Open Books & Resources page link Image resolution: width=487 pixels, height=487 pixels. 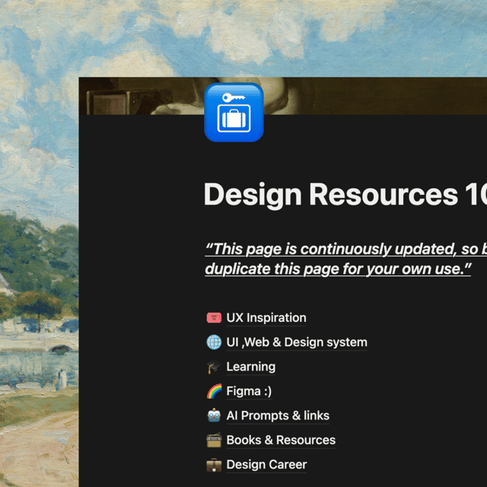click(281, 440)
